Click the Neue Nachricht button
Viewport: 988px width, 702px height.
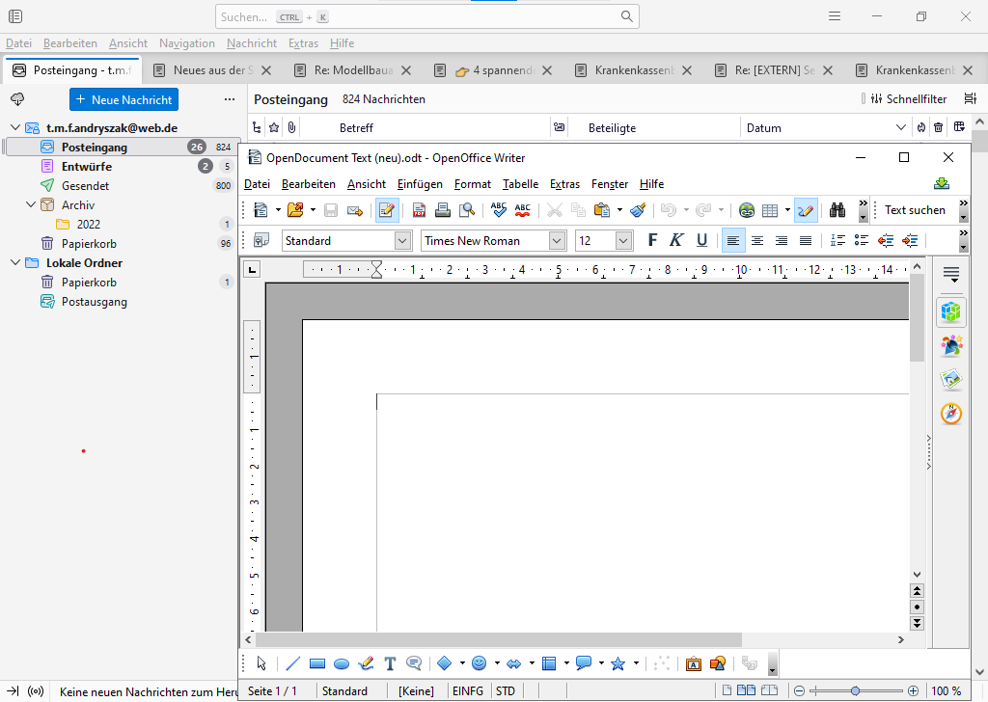(123, 99)
